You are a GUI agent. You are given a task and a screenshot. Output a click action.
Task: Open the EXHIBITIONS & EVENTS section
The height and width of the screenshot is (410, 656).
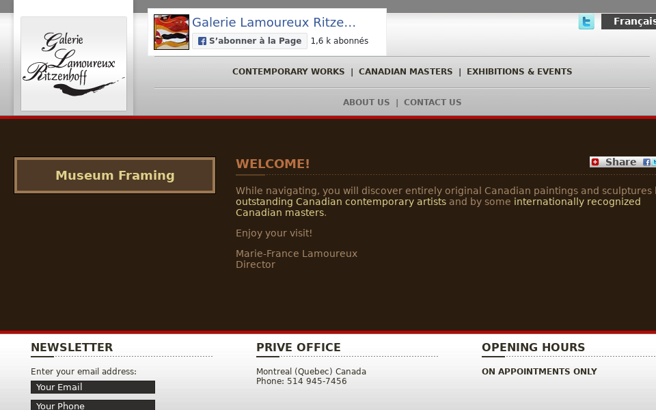pos(519,71)
